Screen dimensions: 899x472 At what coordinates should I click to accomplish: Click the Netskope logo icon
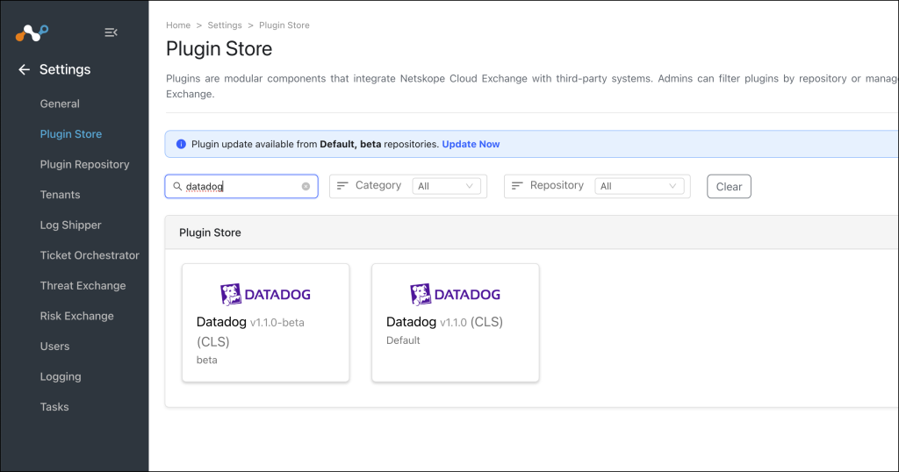32,32
